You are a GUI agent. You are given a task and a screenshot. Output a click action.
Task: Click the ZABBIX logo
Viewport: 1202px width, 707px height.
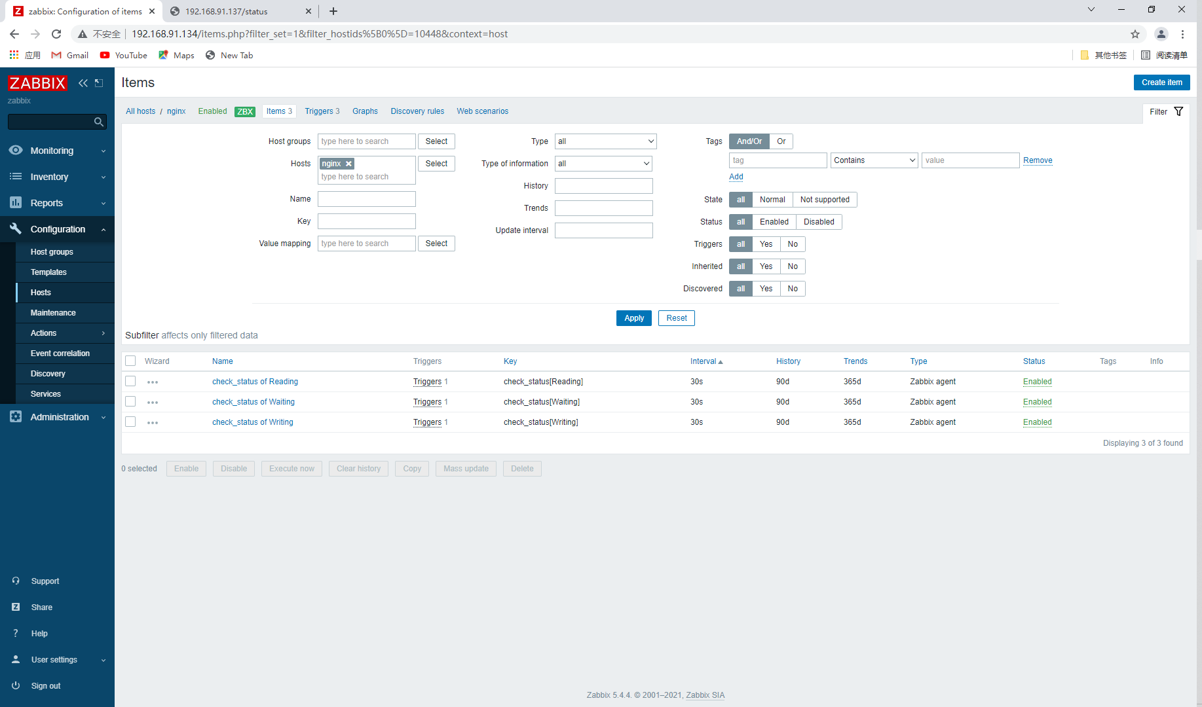click(x=37, y=83)
